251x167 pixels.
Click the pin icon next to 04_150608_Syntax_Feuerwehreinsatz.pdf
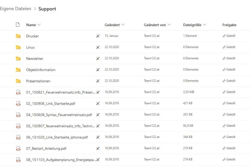click(x=98, y=115)
